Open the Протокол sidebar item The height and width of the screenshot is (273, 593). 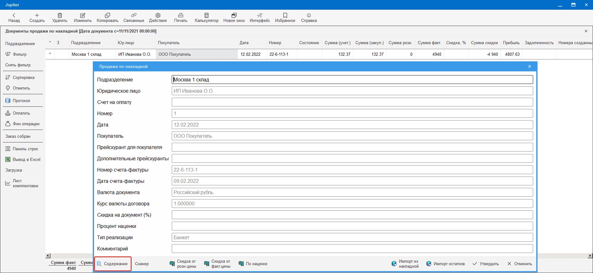coord(18,100)
